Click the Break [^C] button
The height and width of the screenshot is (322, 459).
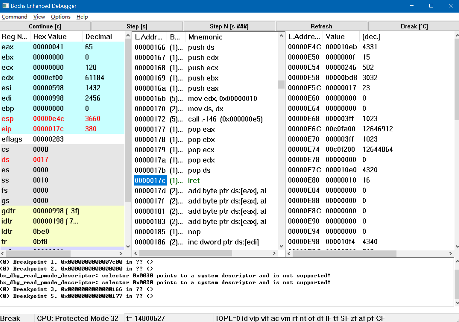pos(414,26)
